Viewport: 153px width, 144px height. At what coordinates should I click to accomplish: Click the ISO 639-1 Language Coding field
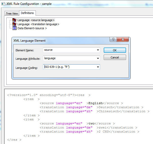69,67
